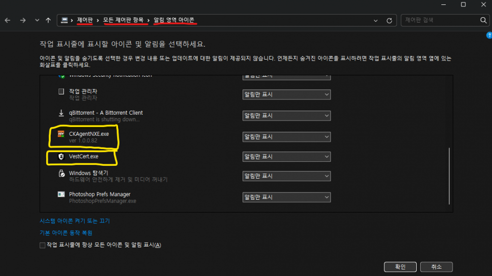The image size is (492, 276).
Task: Open behavior dropdown for CKAgentNXE.exe
Action: pos(286,137)
